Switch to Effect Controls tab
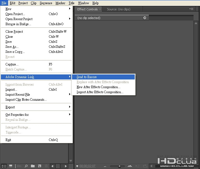This screenshot has height=169, width=200. 87,9
